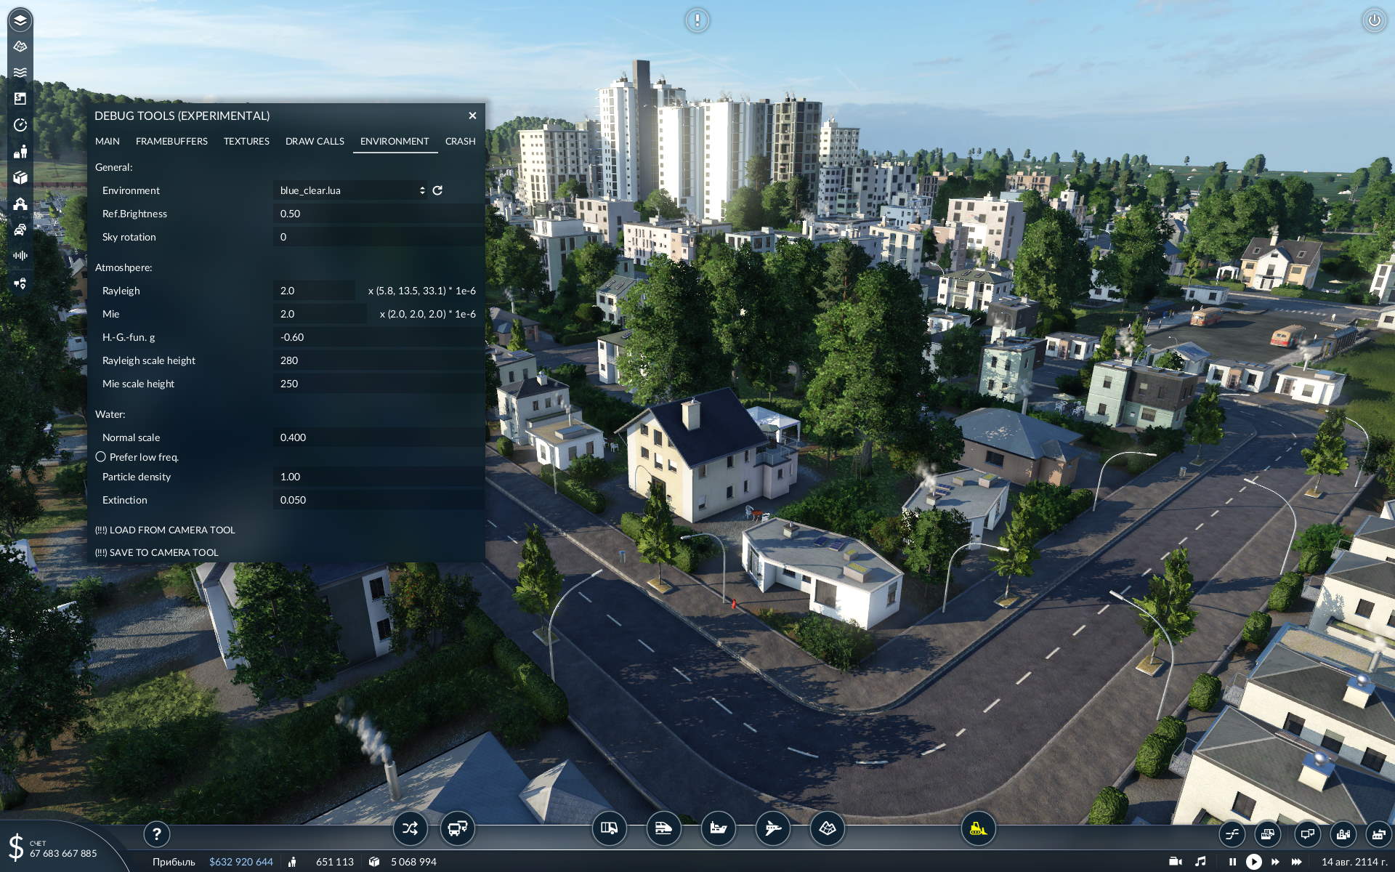Show the water waves layer

pos(20,72)
